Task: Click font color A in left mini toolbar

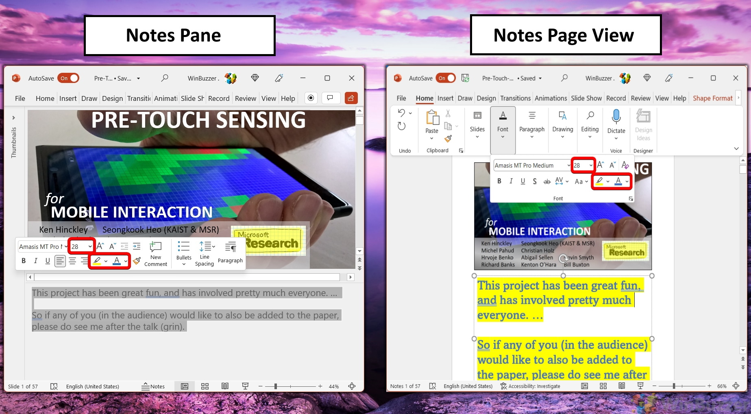Action: tap(117, 261)
